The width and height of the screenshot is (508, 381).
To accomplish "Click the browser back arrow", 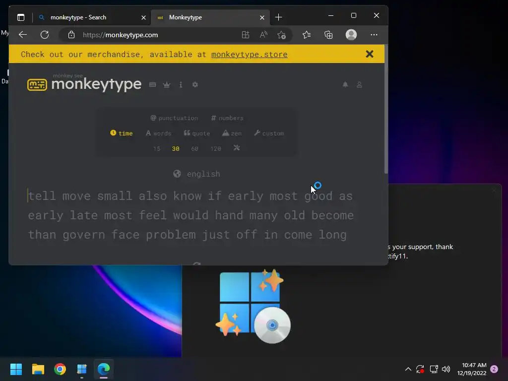I will (x=23, y=35).
